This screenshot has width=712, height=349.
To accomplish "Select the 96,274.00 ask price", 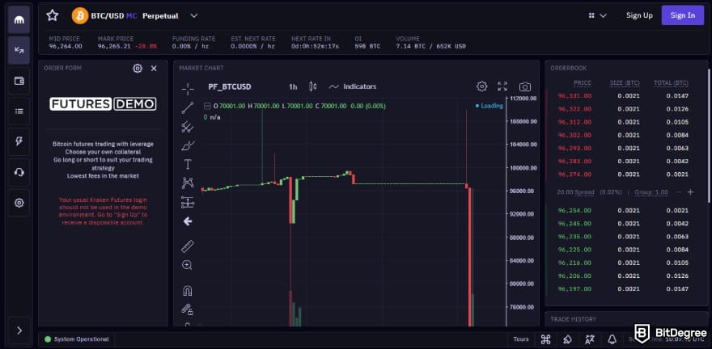I will coord(574,174).
